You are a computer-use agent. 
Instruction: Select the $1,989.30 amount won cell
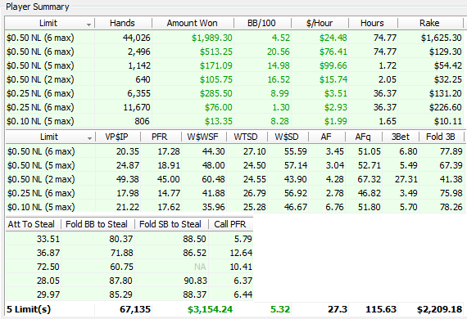pyautogui.click(x=211, y=38)
